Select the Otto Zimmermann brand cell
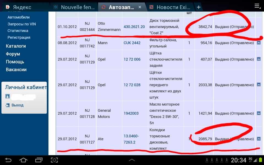 pos(109,27)
